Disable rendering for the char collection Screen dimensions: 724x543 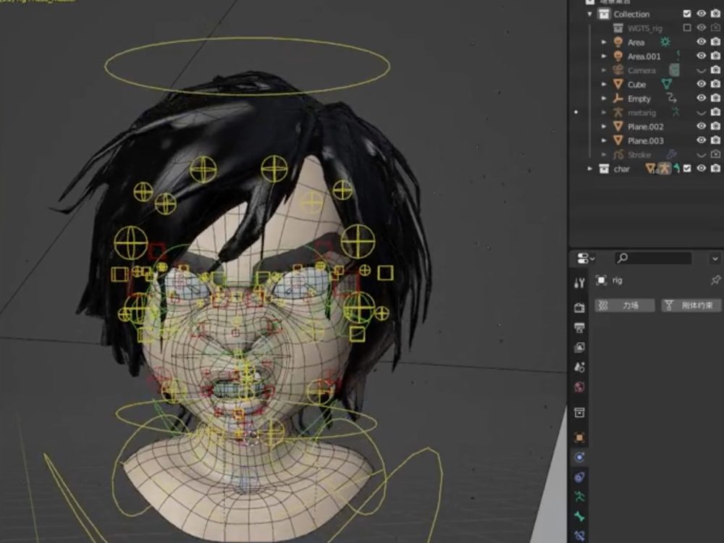(716, 169)
